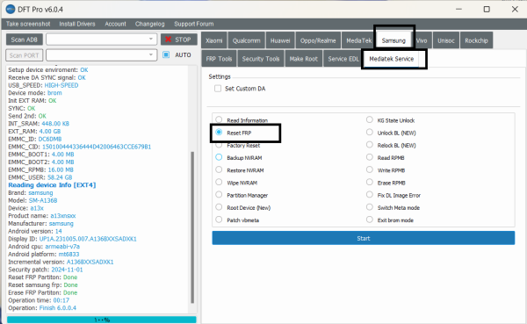The height and width of the screenshot is (324, 527).
Task: Click the blue Start button
Action: (x=364, y=238)
